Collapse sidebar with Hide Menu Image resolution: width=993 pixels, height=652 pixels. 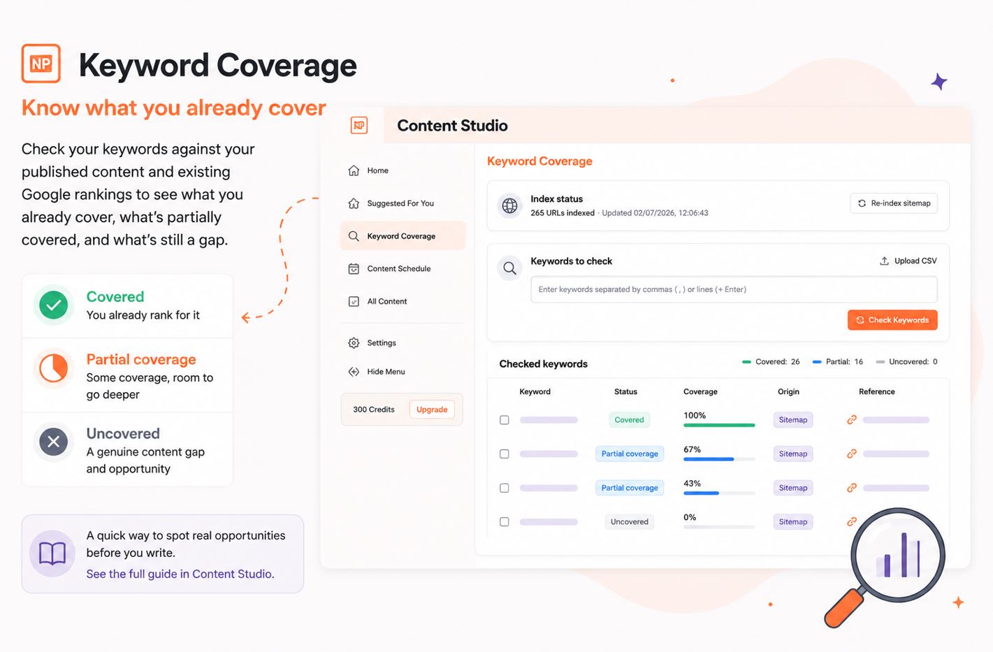(403, 372)
